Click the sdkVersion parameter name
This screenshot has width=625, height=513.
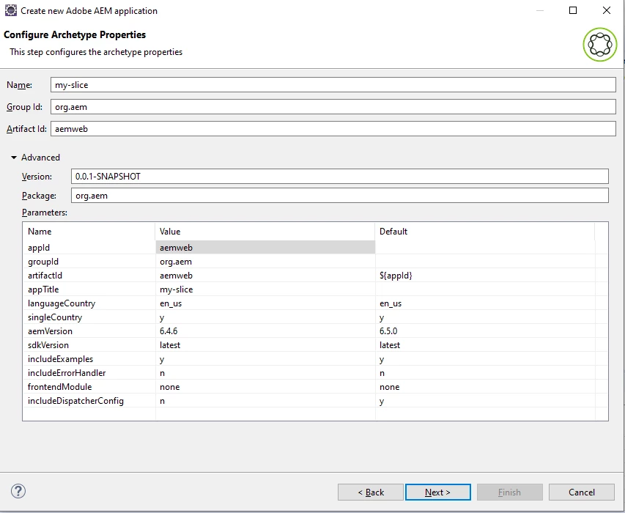point(48,345)
